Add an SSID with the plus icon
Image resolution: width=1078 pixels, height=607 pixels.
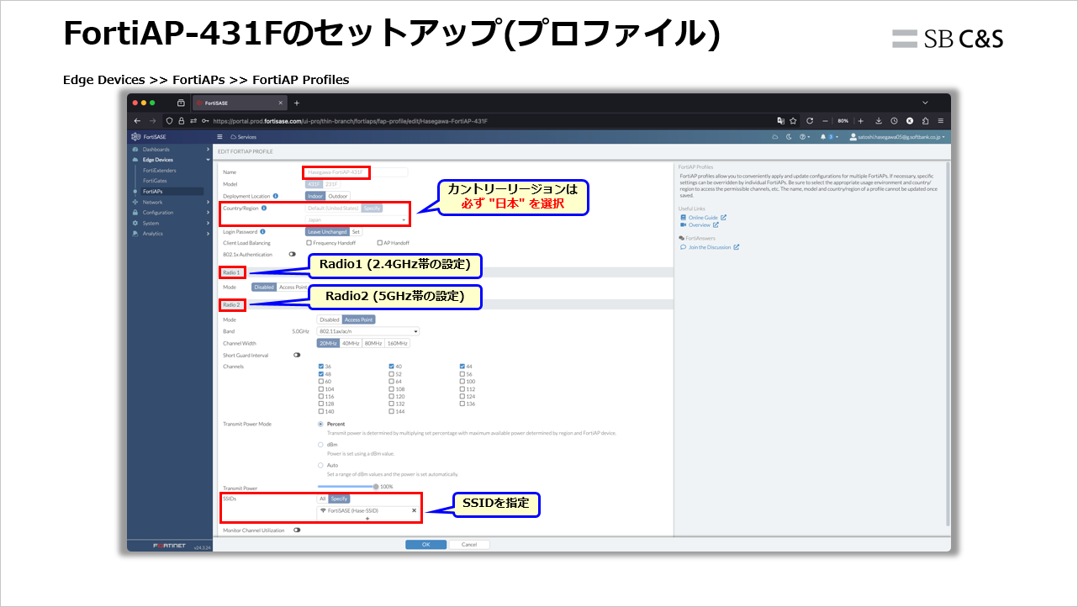tap(367, 519)
